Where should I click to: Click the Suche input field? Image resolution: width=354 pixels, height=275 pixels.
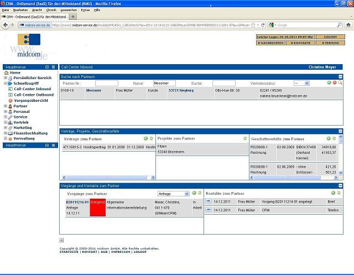pyautogui.click(x=223, y=84)
